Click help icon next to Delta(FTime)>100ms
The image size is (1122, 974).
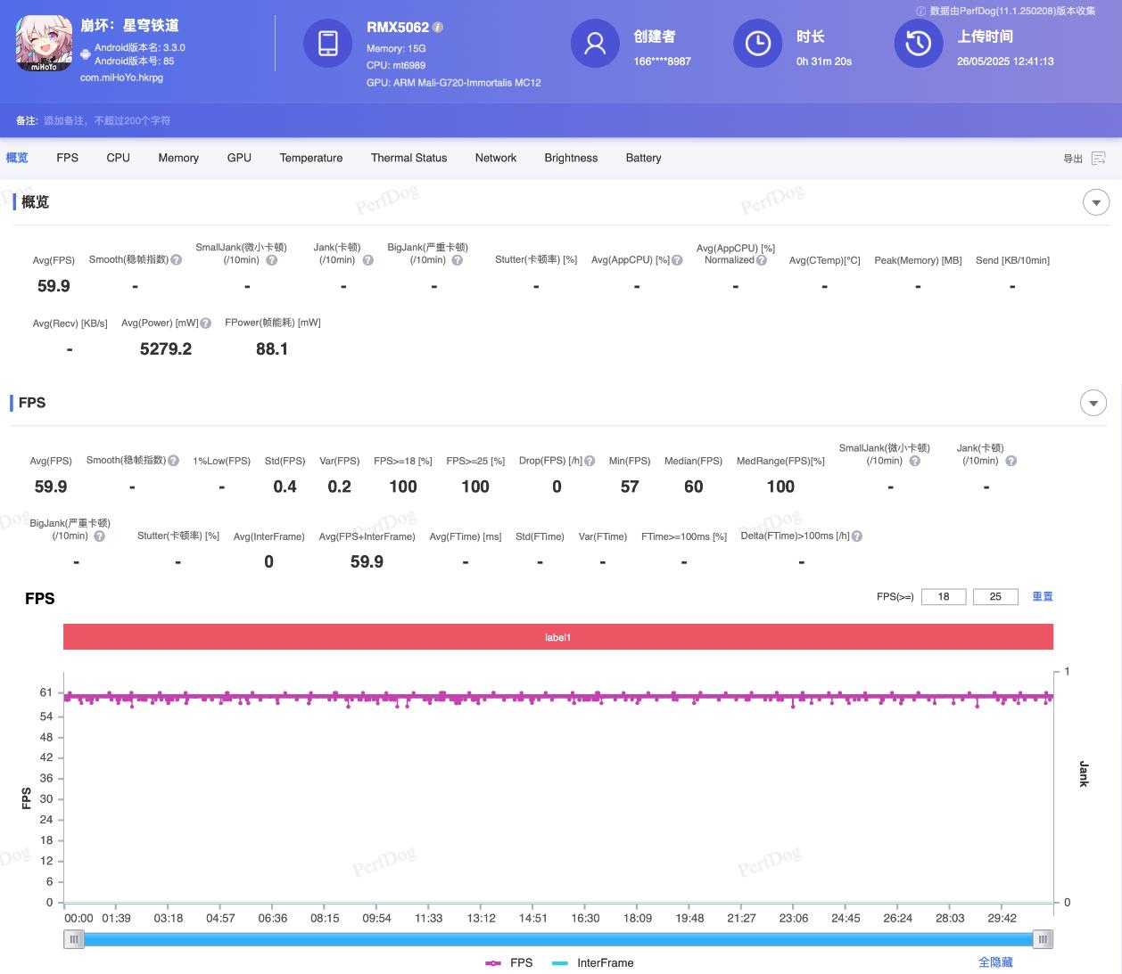pyautogui.click(x=857, y=536)
